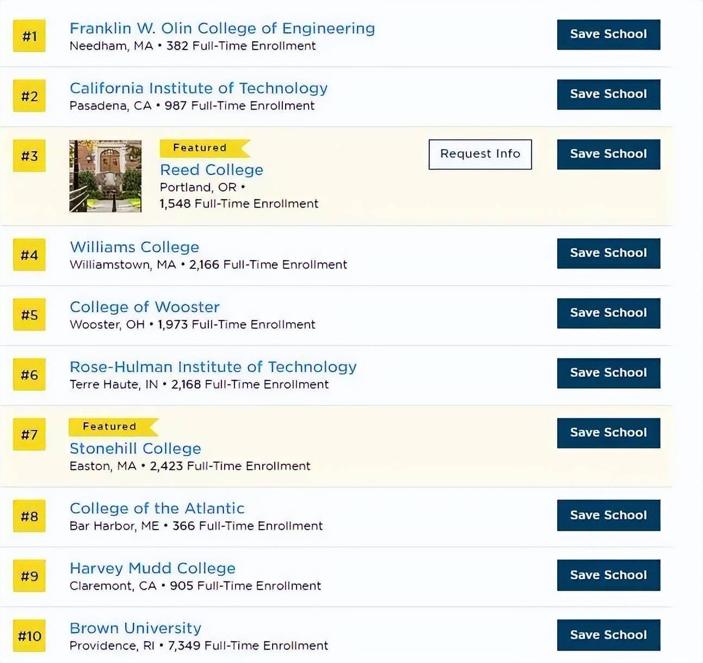The image size is (703, 663).
Task: Save Franklin W. Olin College school
Action: [x=608, y=34]
